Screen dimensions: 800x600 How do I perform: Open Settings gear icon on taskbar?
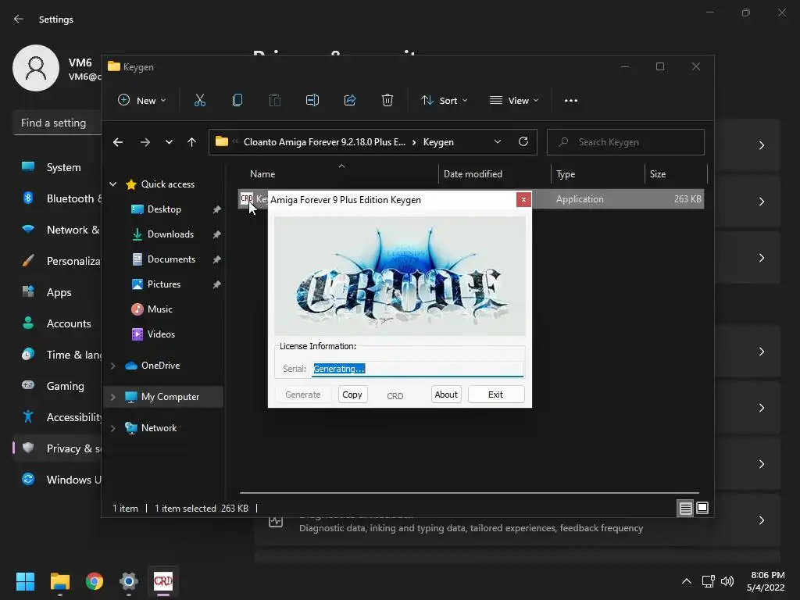click(x=129, y=581)
